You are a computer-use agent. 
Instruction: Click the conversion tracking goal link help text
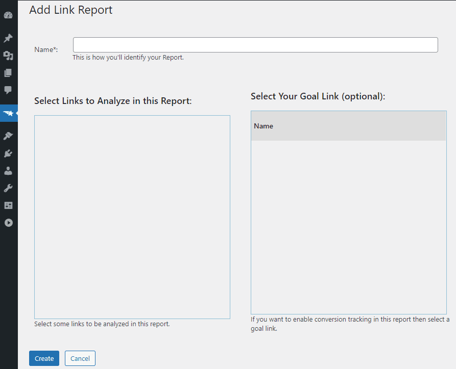(350, 324)
